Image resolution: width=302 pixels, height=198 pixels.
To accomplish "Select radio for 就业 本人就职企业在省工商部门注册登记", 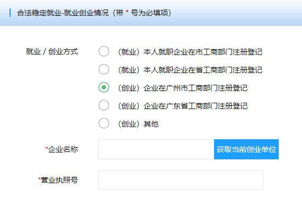I will click(x=104, y=69).
